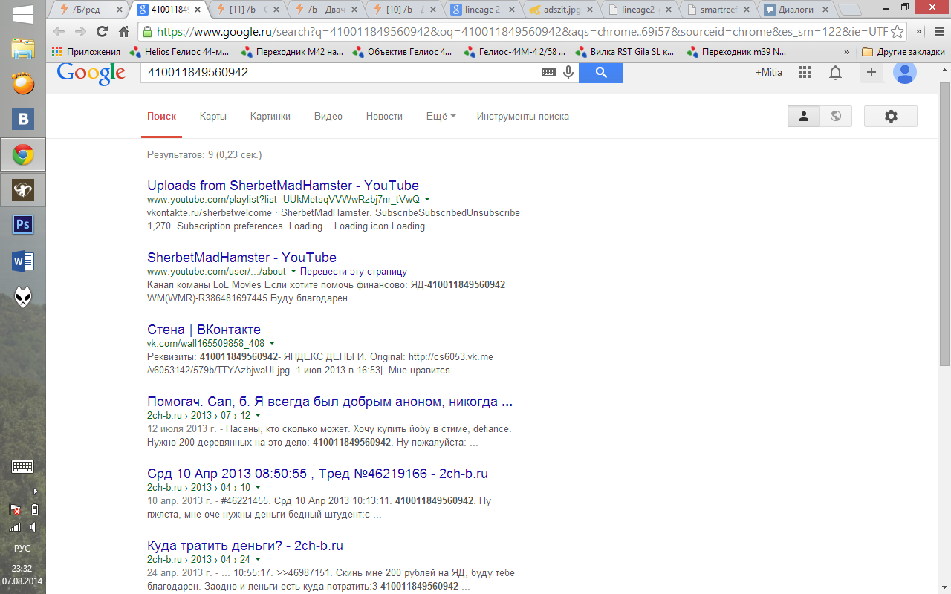This screenshot has height=594, width=951.
Task: Switch to the Карты search tab
Action: 213,116
